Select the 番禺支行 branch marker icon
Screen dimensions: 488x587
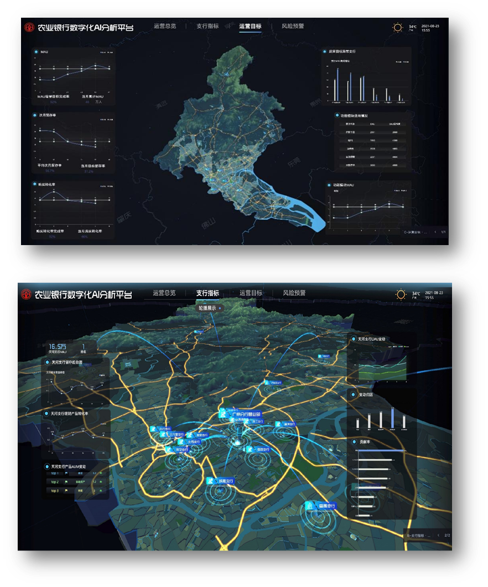point(308,506)
